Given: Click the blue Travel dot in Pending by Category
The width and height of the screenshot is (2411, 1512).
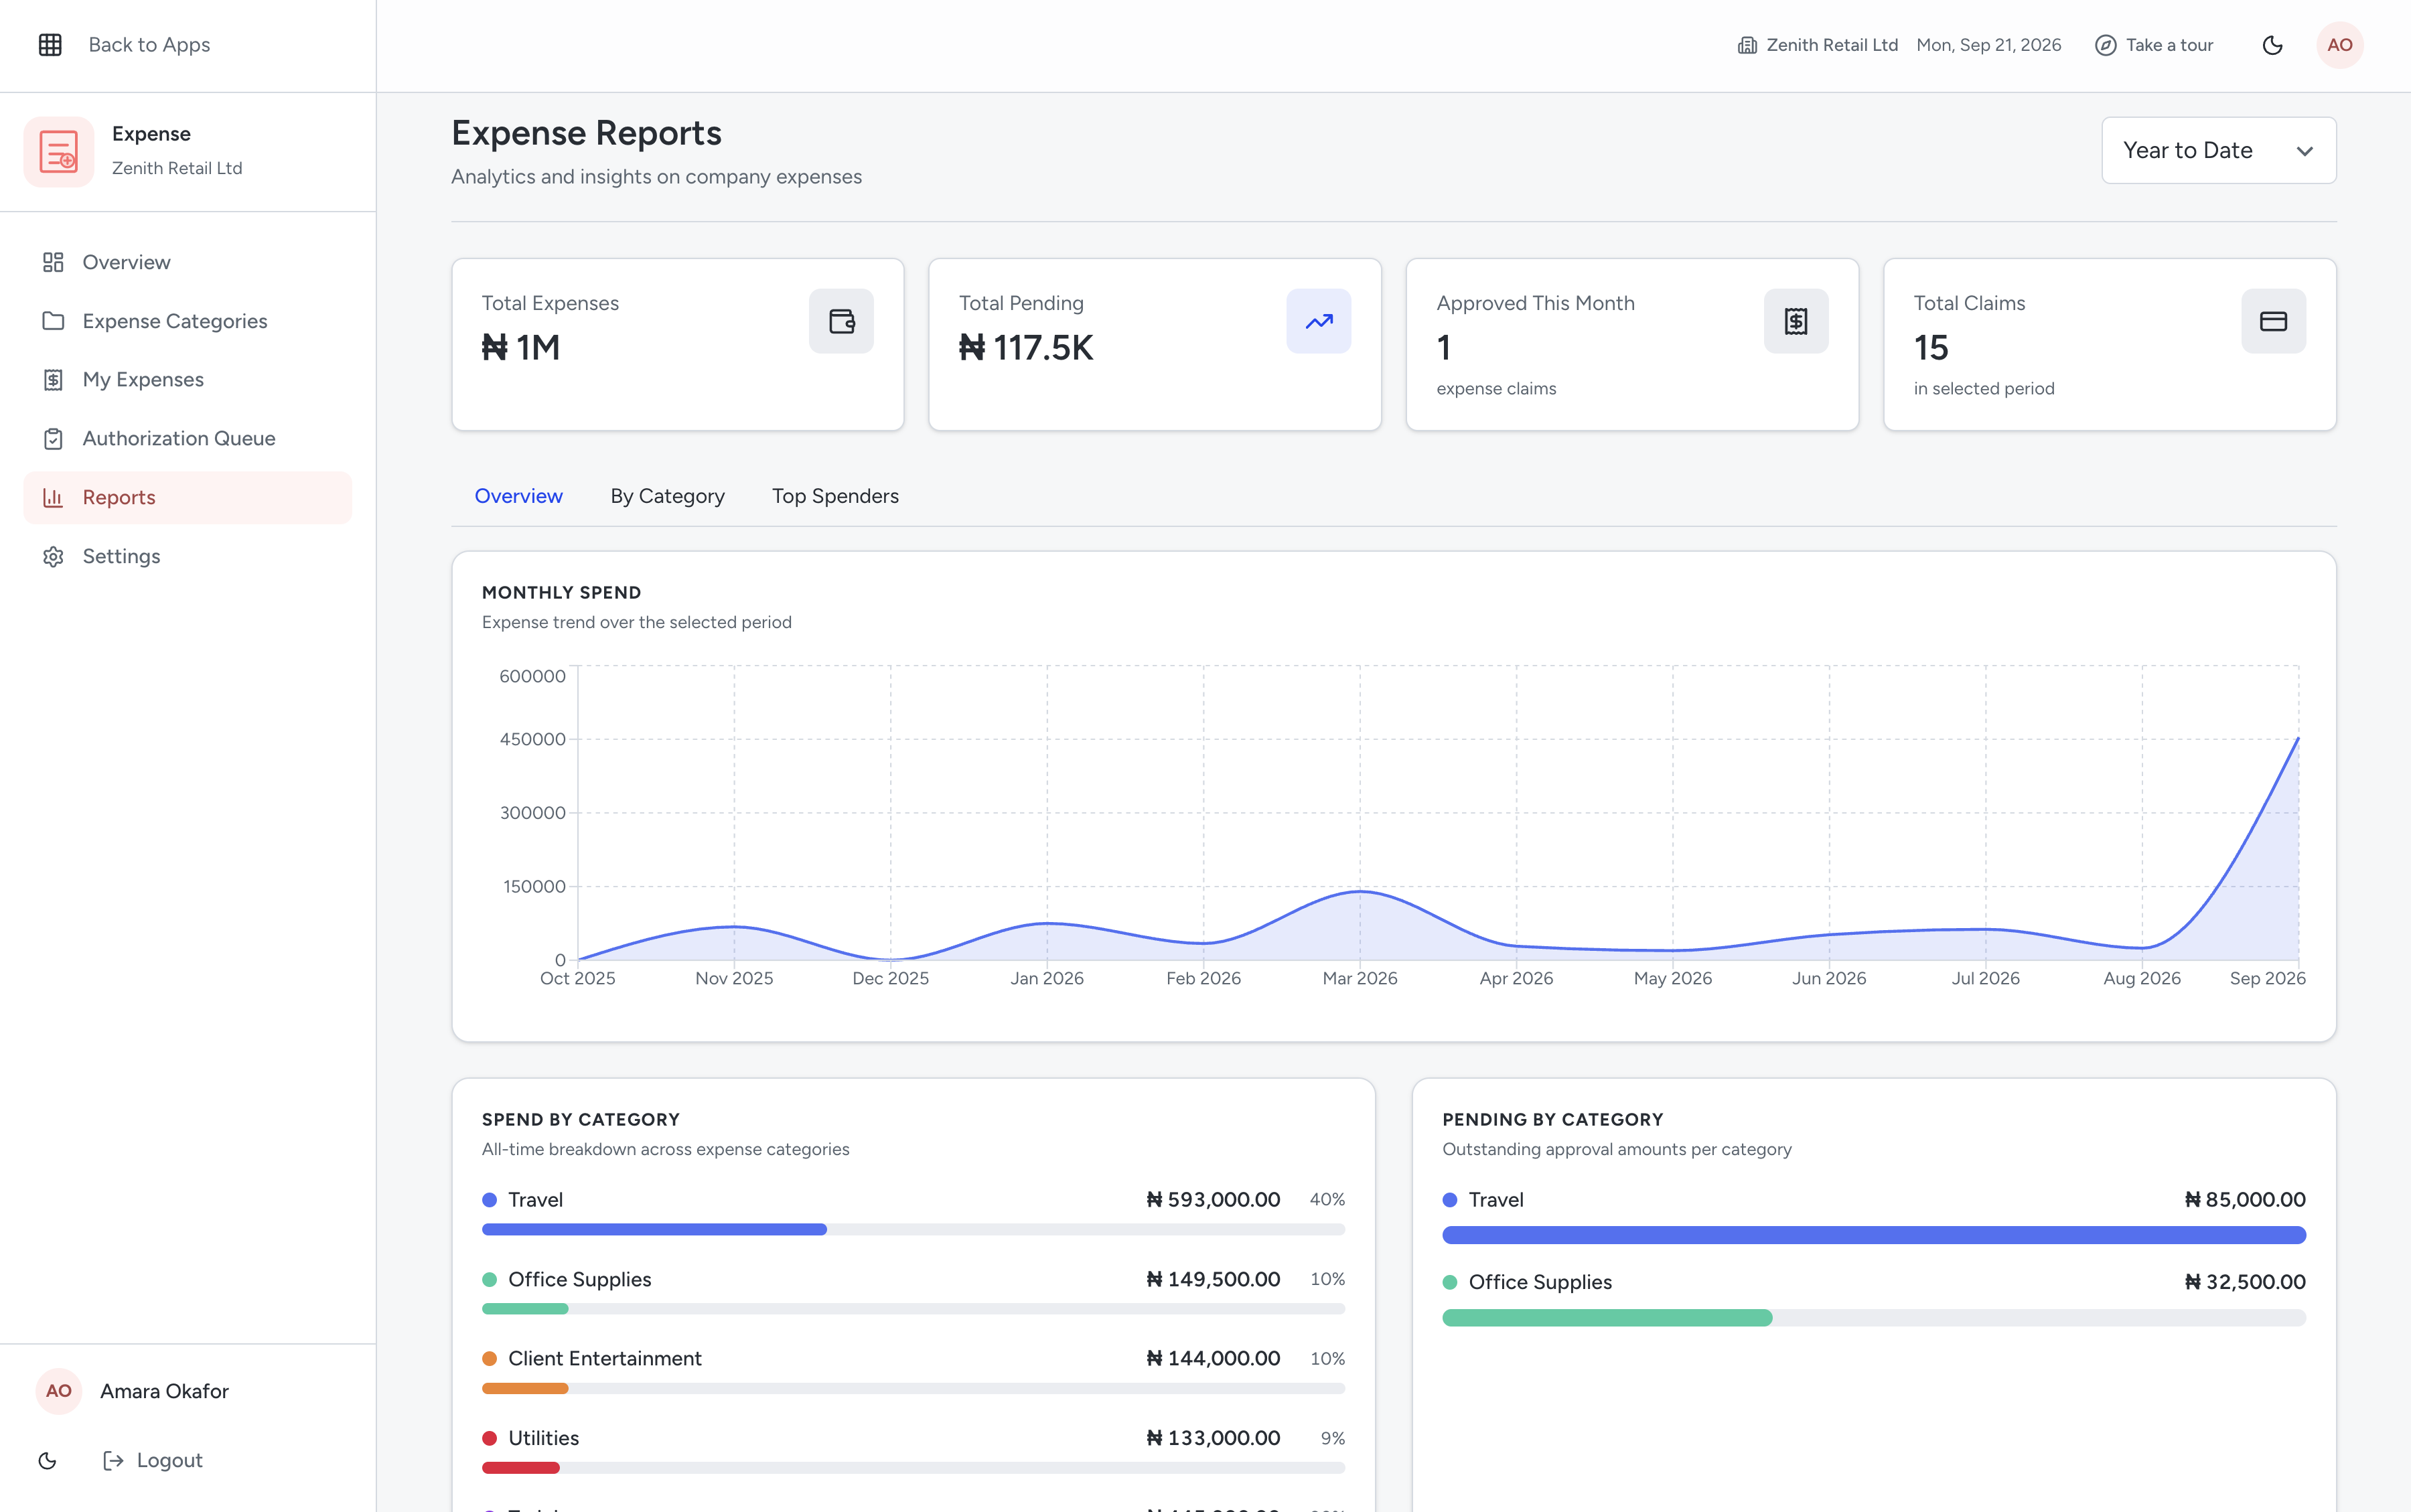Looking at the screenshot, I should point(1449,1200).
